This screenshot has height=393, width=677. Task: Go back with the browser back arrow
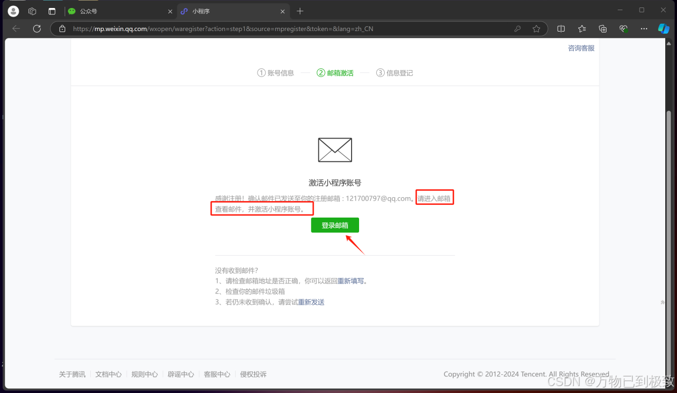(x=17, y=29)
